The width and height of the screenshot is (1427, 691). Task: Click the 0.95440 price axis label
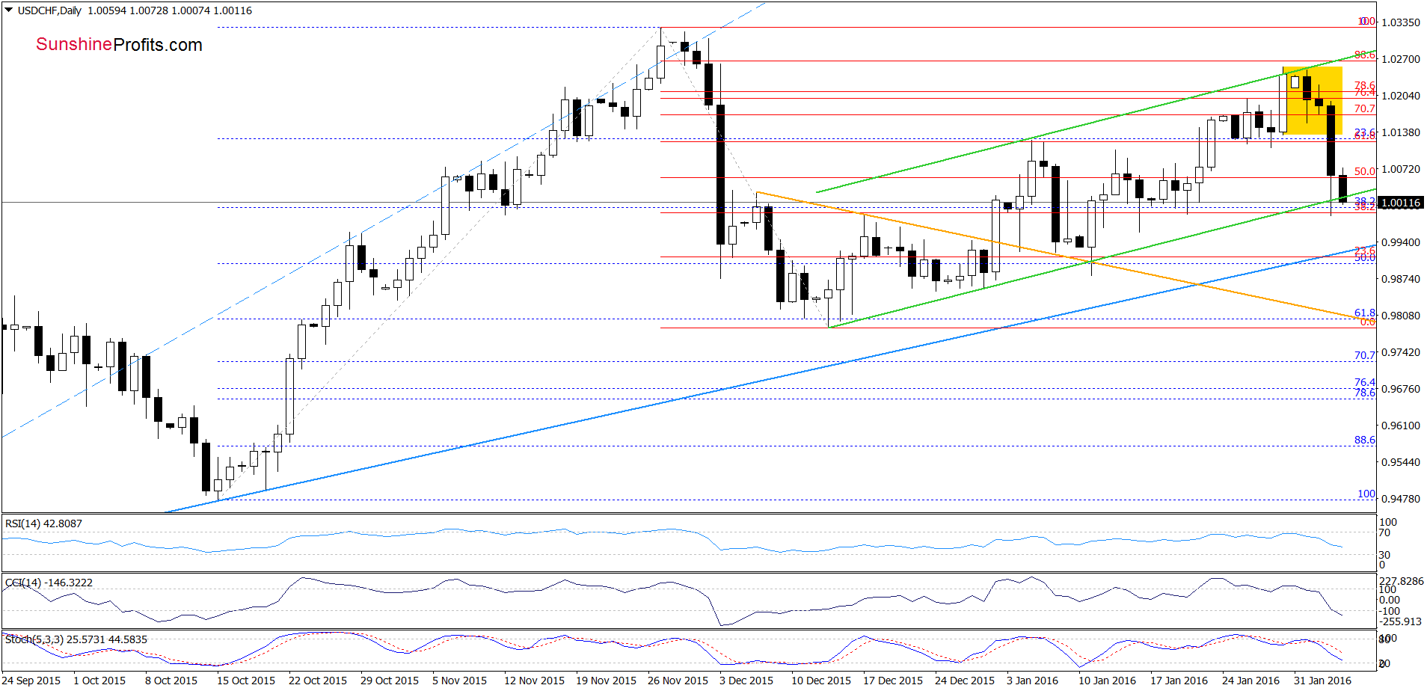1401,462
